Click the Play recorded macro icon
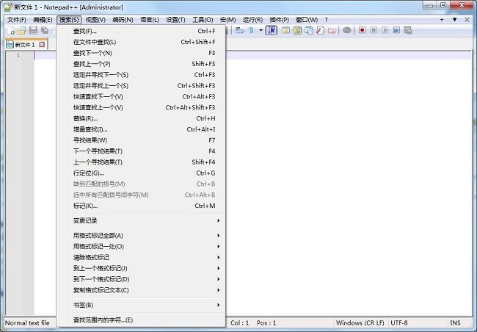Viewport: 477px width, 332px height. pyautogui.click(x=385, y=30)
